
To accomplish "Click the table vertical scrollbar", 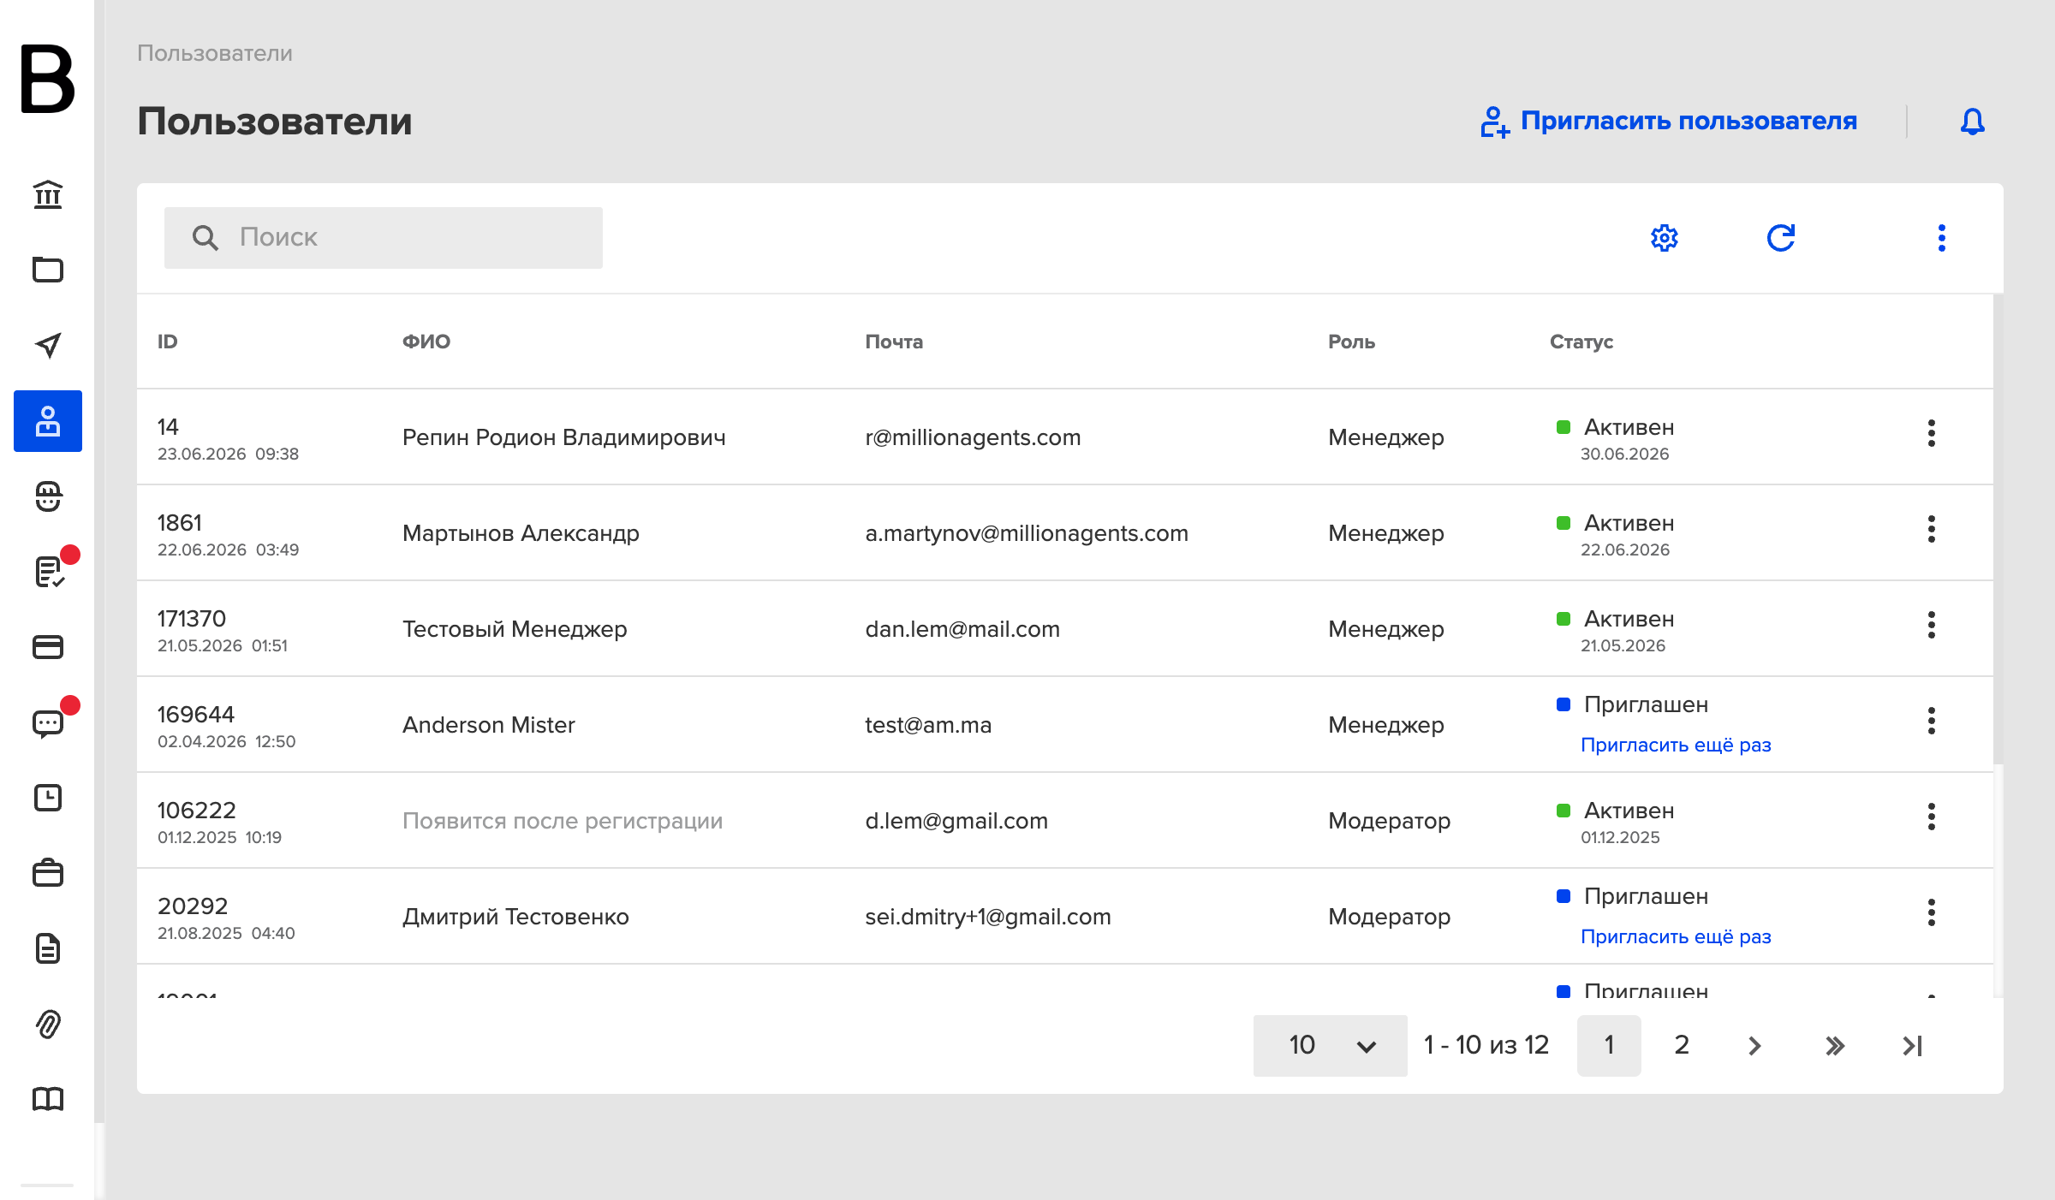I will [1998, 529].
